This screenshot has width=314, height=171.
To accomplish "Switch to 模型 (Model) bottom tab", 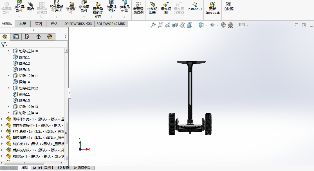I will coord(25,168).
